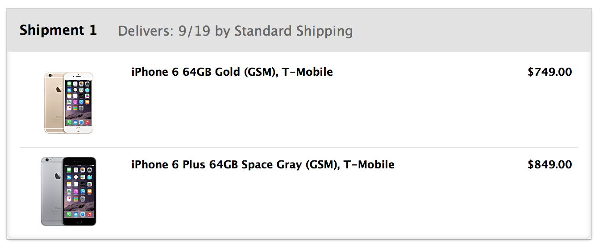Click the gold iPhone 6 product thumbnail
This screenshot has height=245, width=599.
[x=69, y=102]
